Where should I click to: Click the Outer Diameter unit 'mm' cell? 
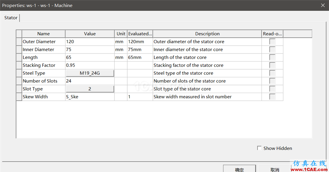(121, 42)
